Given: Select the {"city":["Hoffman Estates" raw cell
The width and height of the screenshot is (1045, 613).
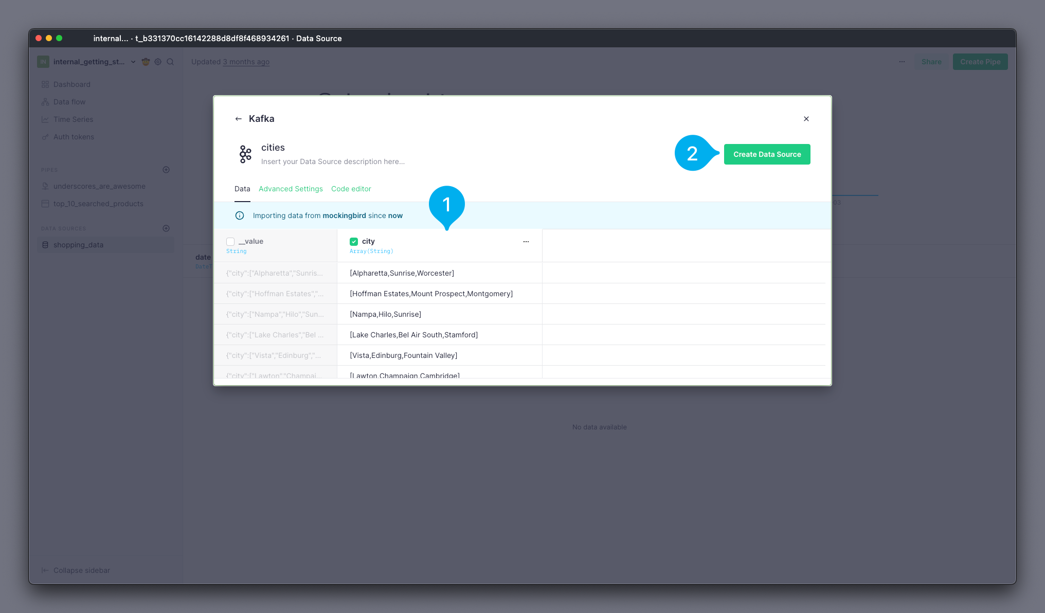Looking at the screenshot, I should click(x=275, y=294).
